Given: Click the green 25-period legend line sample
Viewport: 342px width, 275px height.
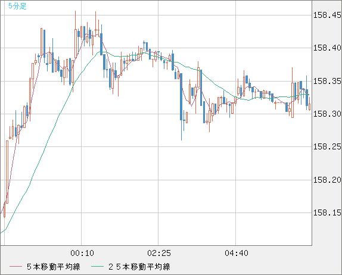Looking at the screenshot, I should click(97, 267).
